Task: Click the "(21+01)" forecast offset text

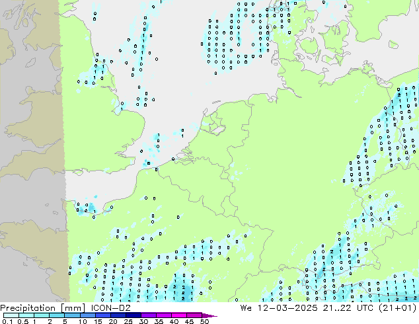Action: pyautogui.click(x=398, y=307)
